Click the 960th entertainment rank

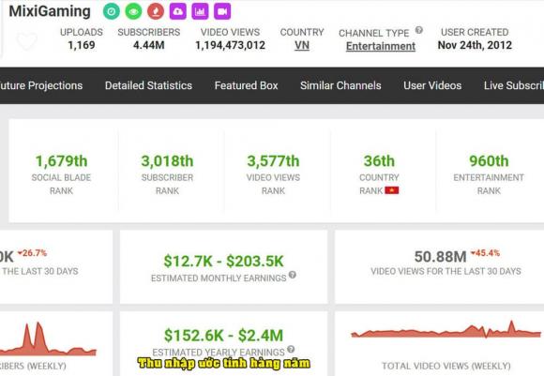pyautogui.click(x=489, y=161)
